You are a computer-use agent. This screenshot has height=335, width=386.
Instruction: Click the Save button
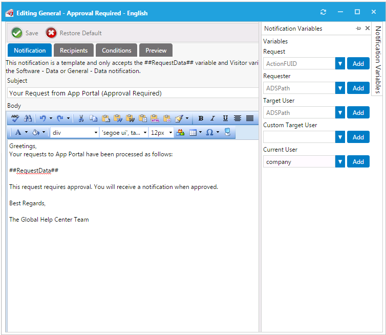point(25,33)
